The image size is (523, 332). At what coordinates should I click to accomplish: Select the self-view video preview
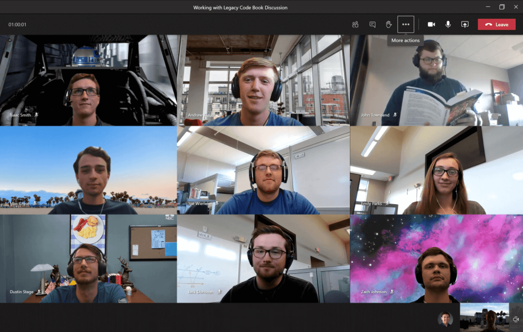click(484, 317)
